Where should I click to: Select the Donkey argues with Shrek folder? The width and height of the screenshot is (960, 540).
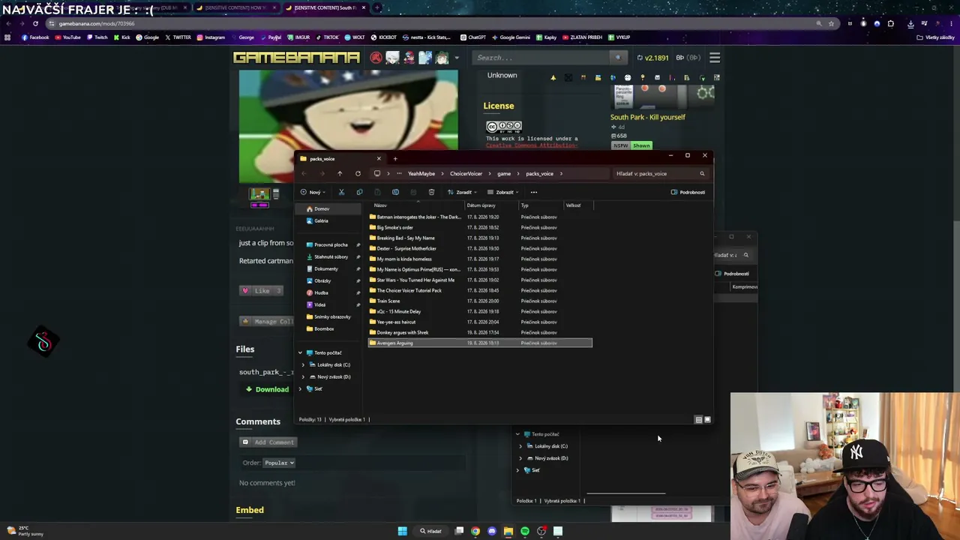pyautogui.click(x=480, y=332)
